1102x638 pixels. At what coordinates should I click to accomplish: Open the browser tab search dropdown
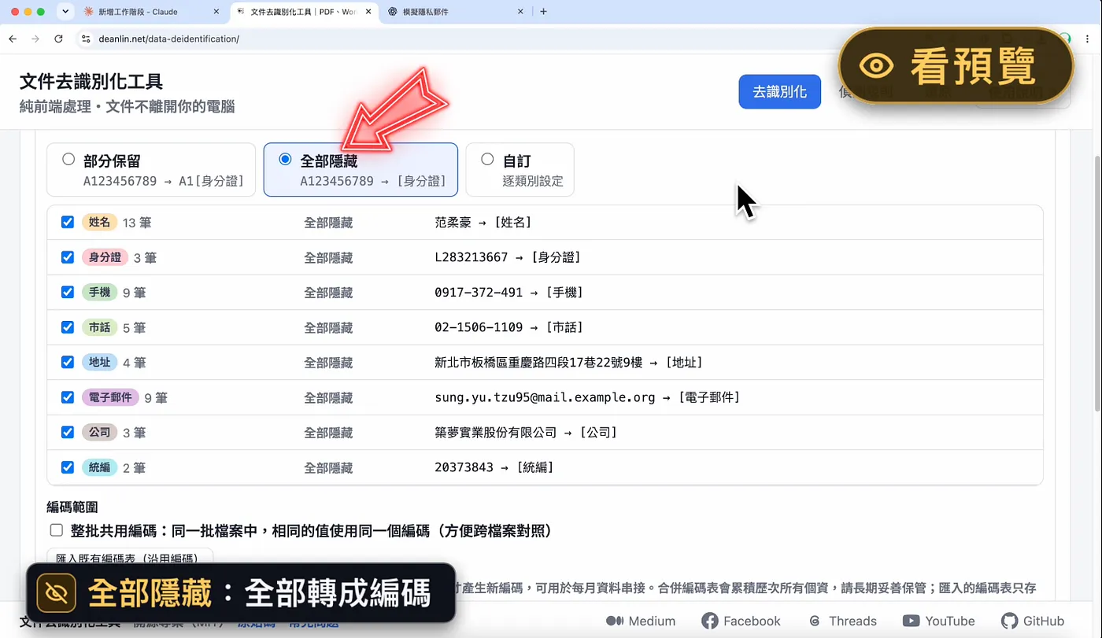point(65,12)
